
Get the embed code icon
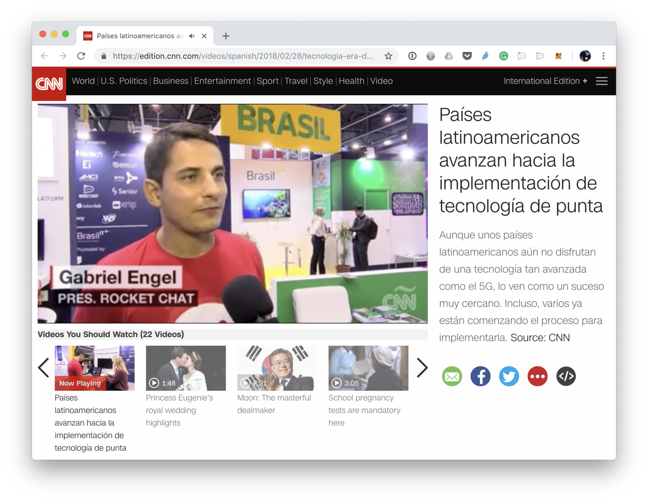(x=566, y=376)
